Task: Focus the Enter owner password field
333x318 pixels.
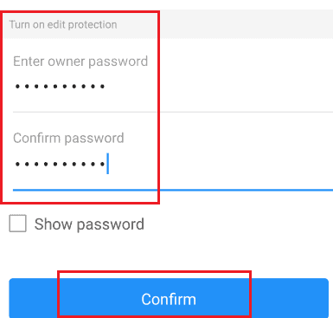Action: pos(173,86)
